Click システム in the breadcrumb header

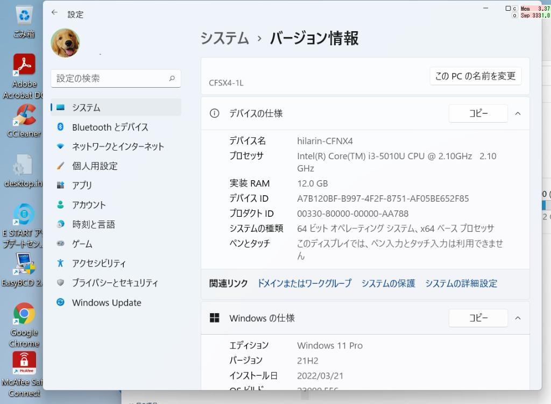tap(224, 38)
